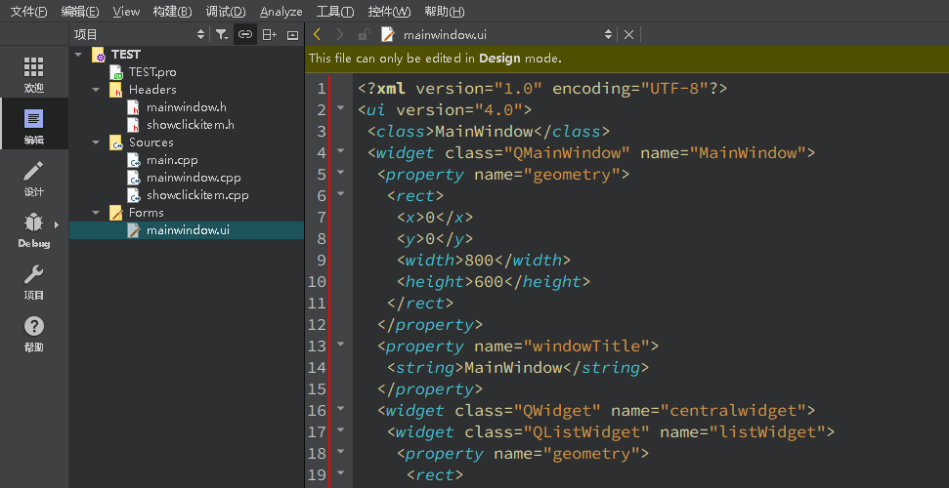The image size is (949, 488).
Task: Collapse the Forms folder
Action: coord(96,213)
